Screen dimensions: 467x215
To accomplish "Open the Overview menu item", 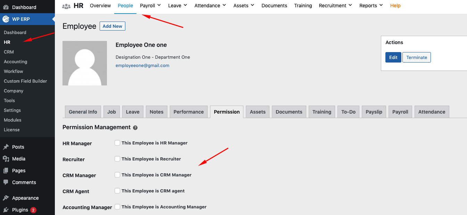I will tap(100, 6).
